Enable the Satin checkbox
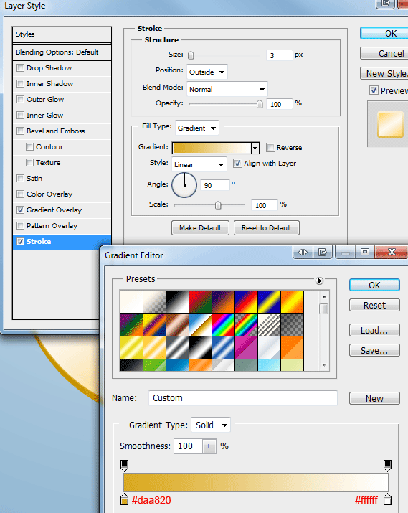Image resolution: width=408 pixels, height=513 pixels. (20, 179)
